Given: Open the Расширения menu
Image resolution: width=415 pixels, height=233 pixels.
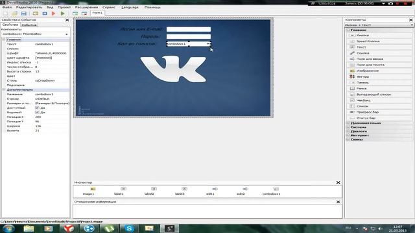Looking at the screenshot, I should 86,7.
